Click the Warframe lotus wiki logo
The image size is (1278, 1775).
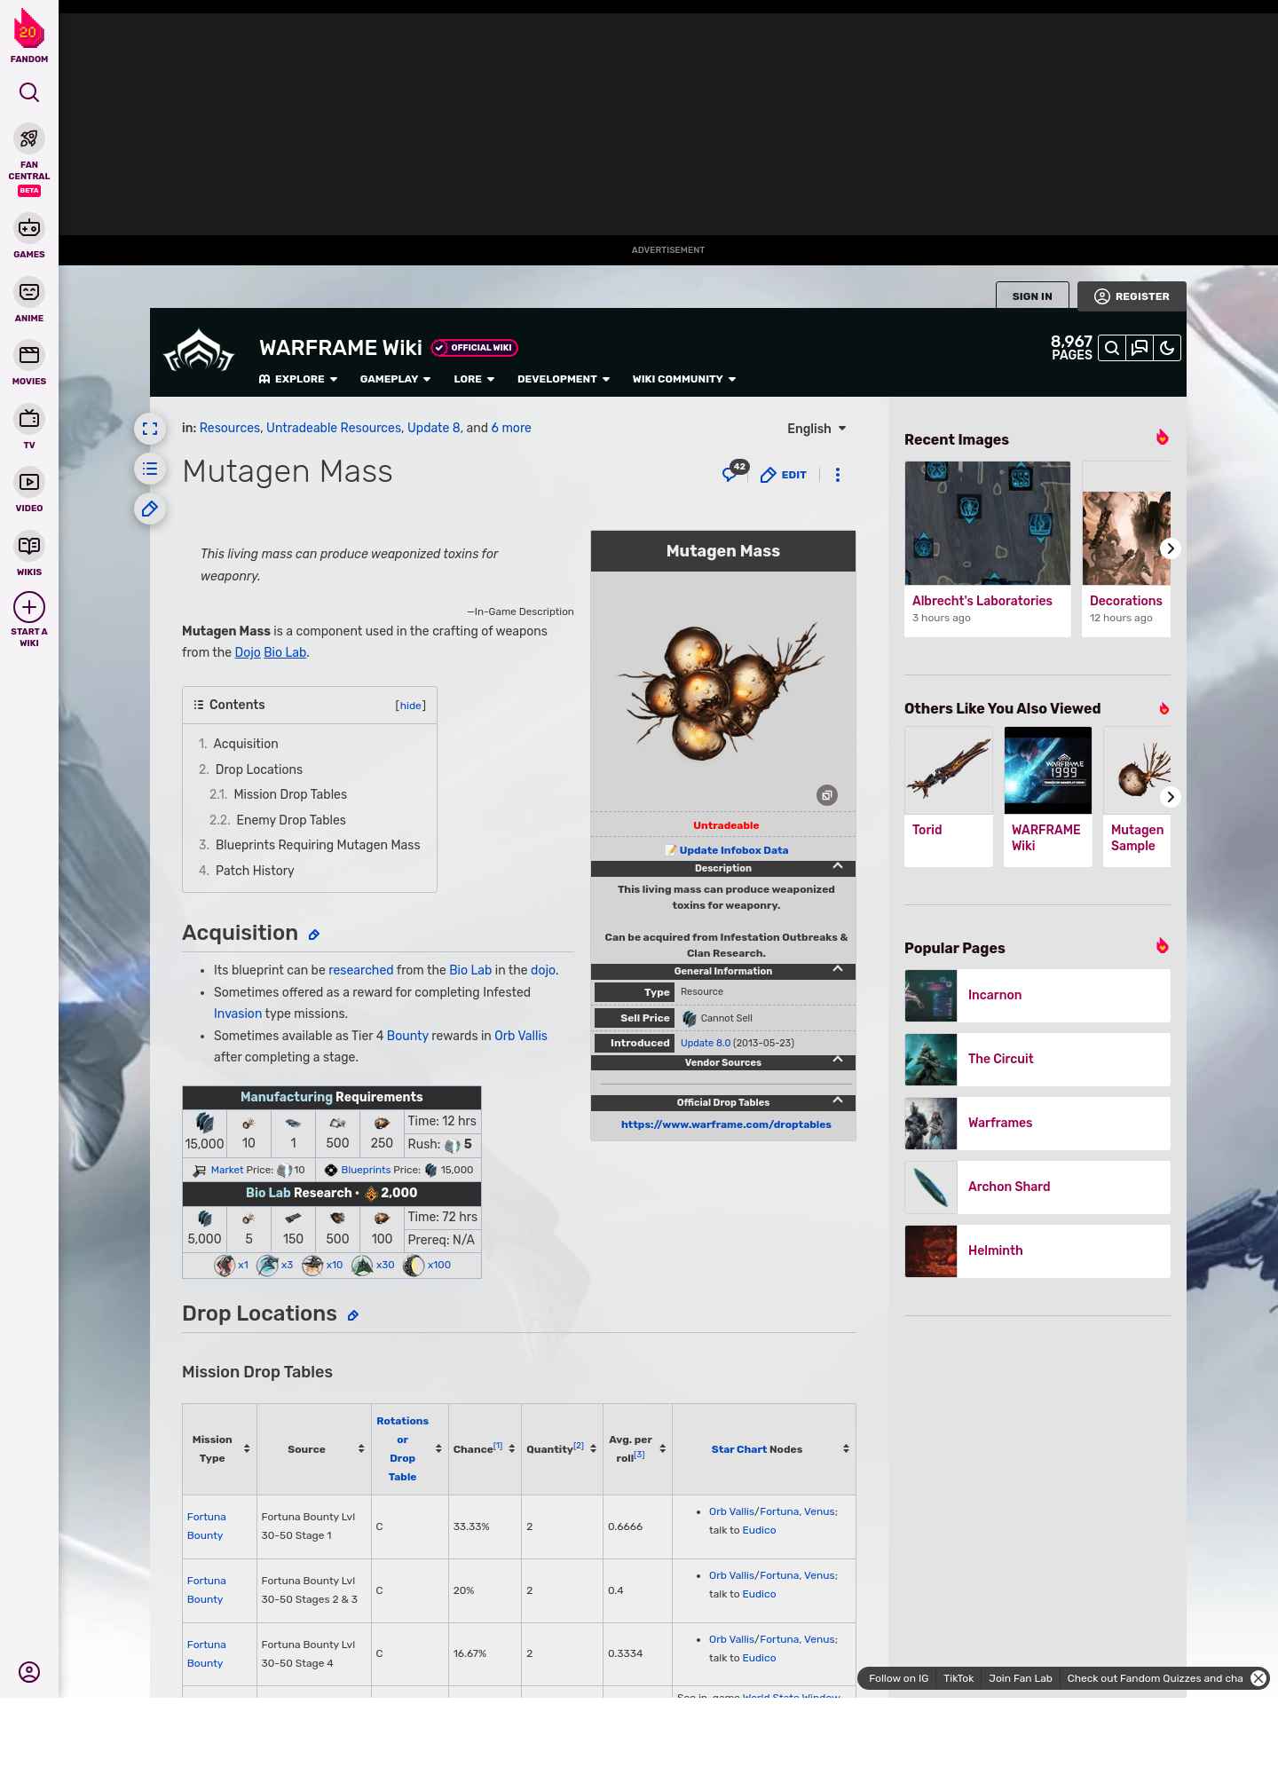199,351
